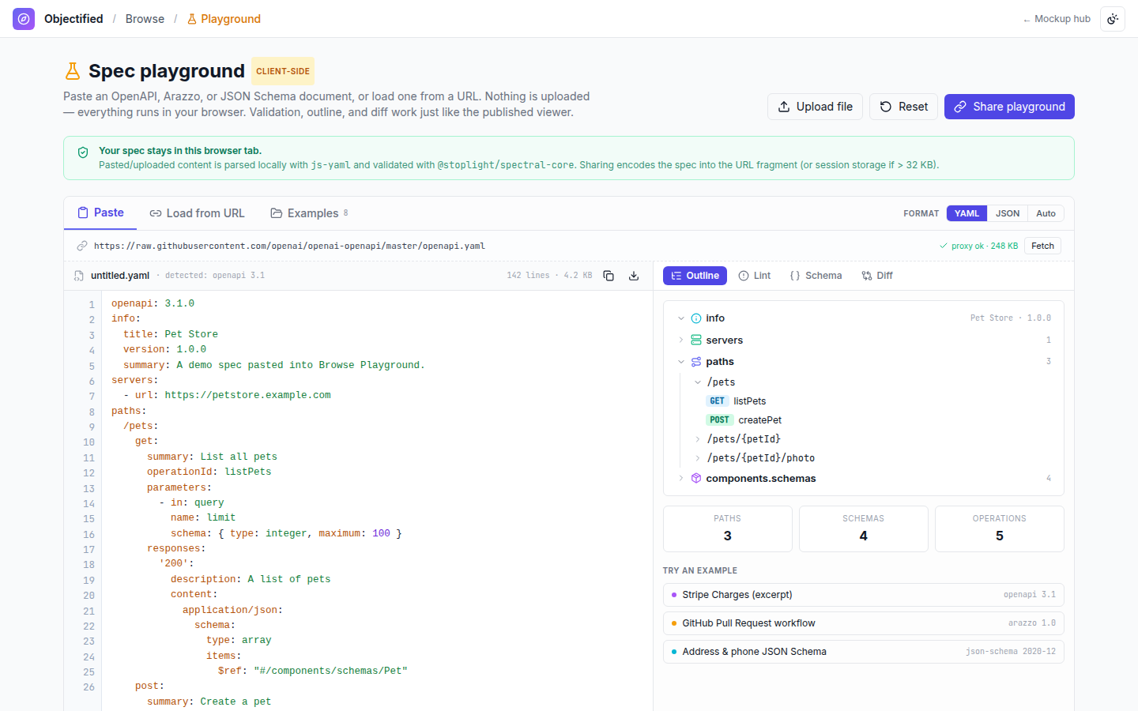
Task: Go to the Browse breadcrumb
Action: 145,19
